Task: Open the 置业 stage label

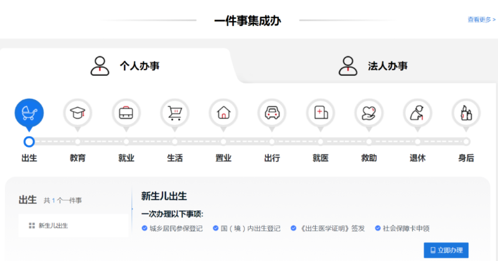Action: (x=223, y=158)
